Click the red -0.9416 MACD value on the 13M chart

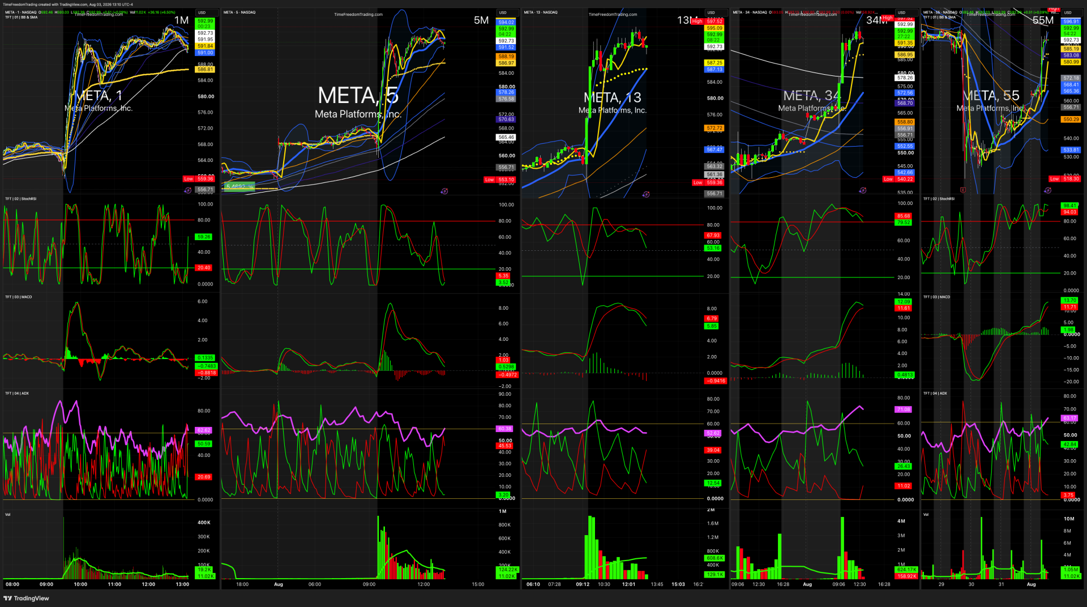tap(716, 381)
